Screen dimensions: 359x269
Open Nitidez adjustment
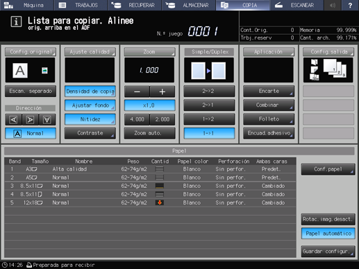(90, 119)
